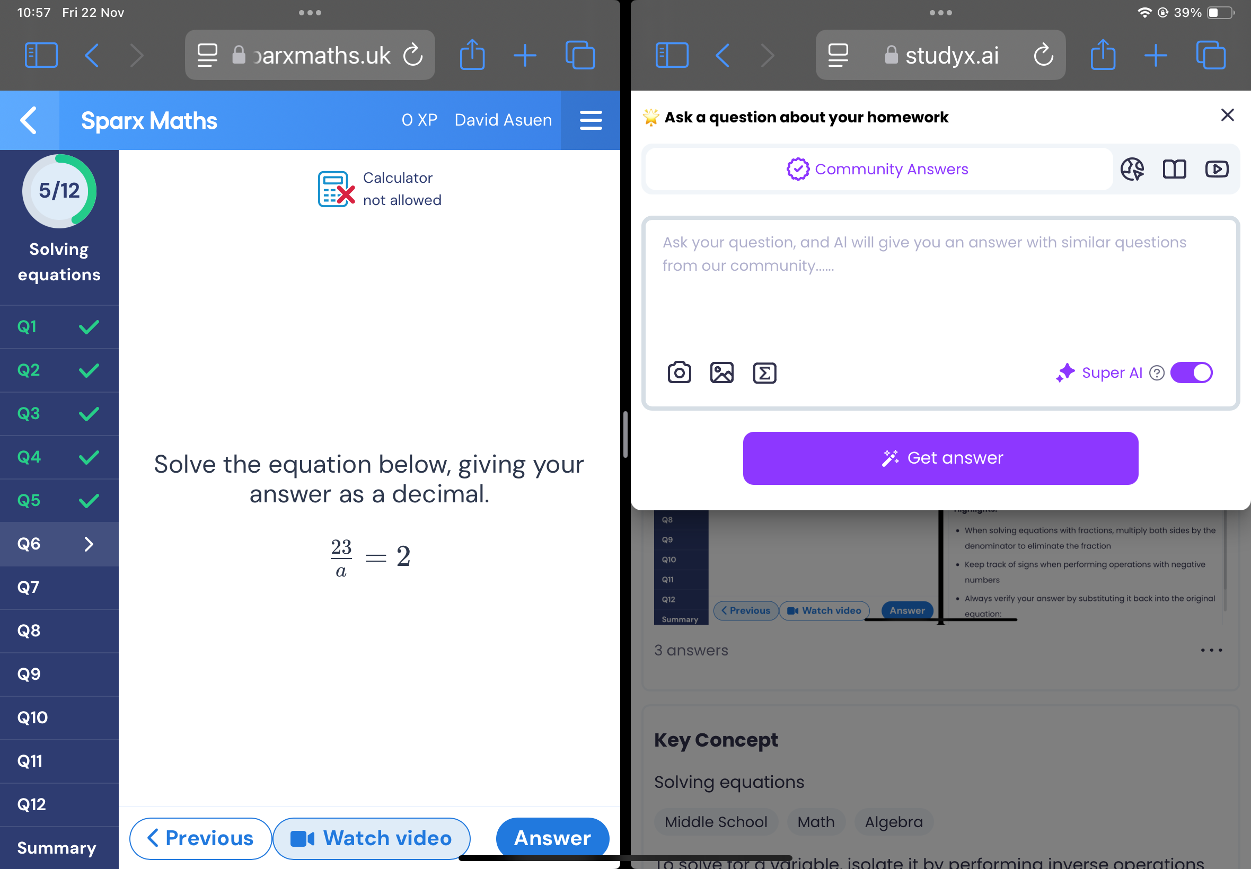The image size is (1251, 869).
Task: Click the Answer button on Sparx Q6
Action: coord(551,838)
